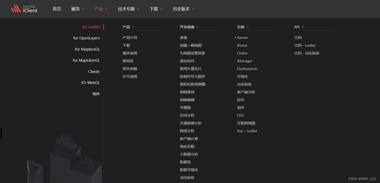Expand the 概览 dropdown menu
The width and height of the screenshot is (380, 183).
click(78, 9)
